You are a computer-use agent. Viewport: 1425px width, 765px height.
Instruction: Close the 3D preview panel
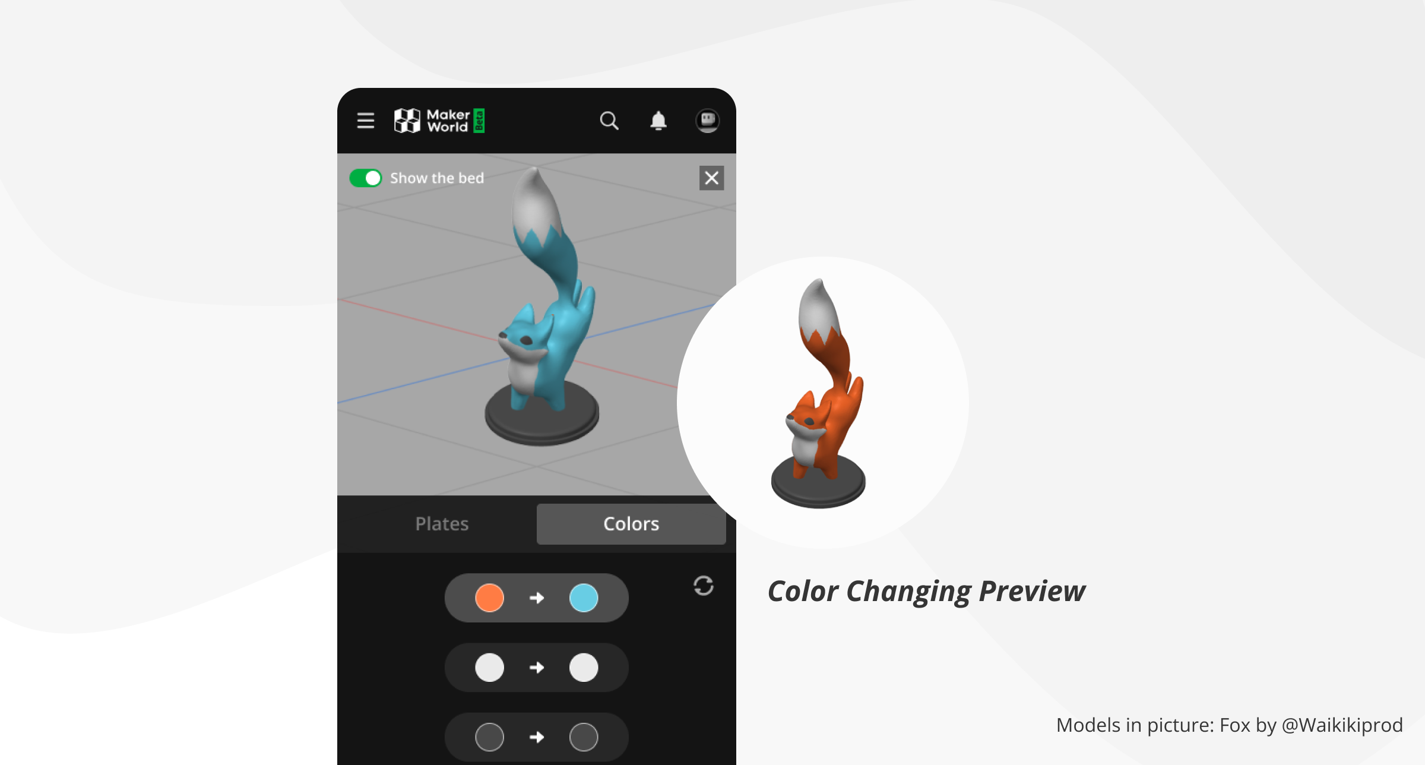711,178
